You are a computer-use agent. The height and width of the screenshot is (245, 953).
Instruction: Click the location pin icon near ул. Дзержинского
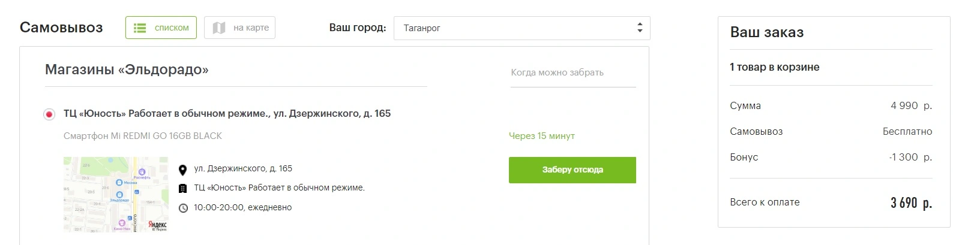pos(183,170)
